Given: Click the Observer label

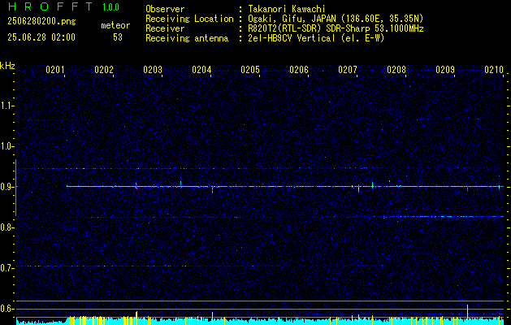Looking at the screenshot, I should (165, 9).
